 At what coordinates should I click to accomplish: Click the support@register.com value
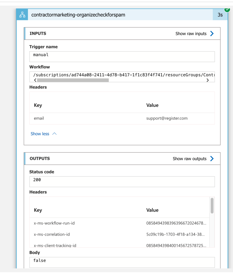(167, 118)
